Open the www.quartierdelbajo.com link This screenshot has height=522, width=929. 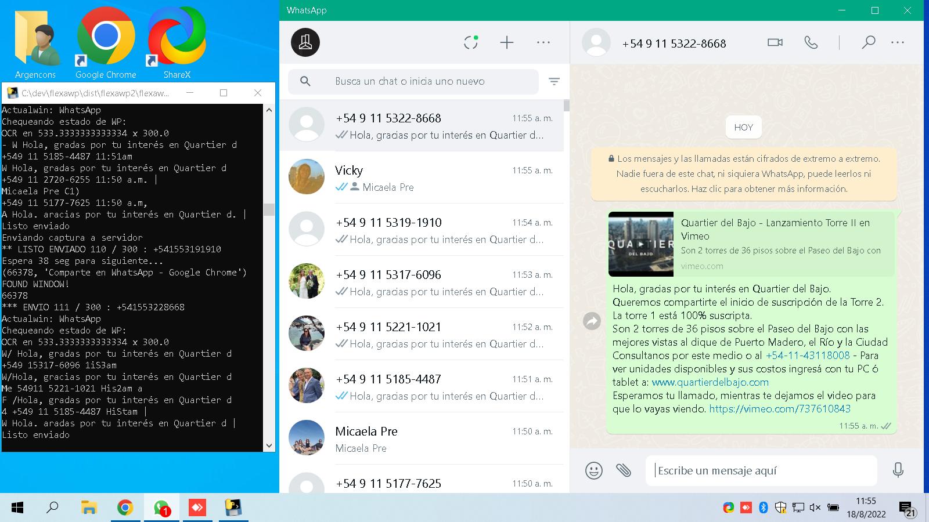tap(710, 382)
